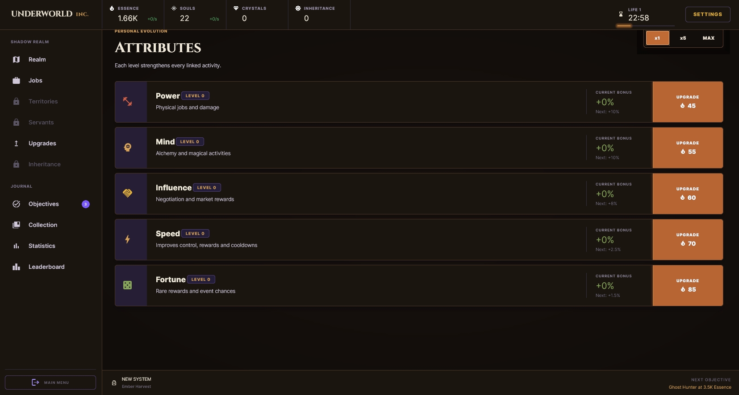Click the Fortune 'Next: +1.5%' text
Image resolution: width=739 pixels, height=395 pixels.
[x=608, y=296]
